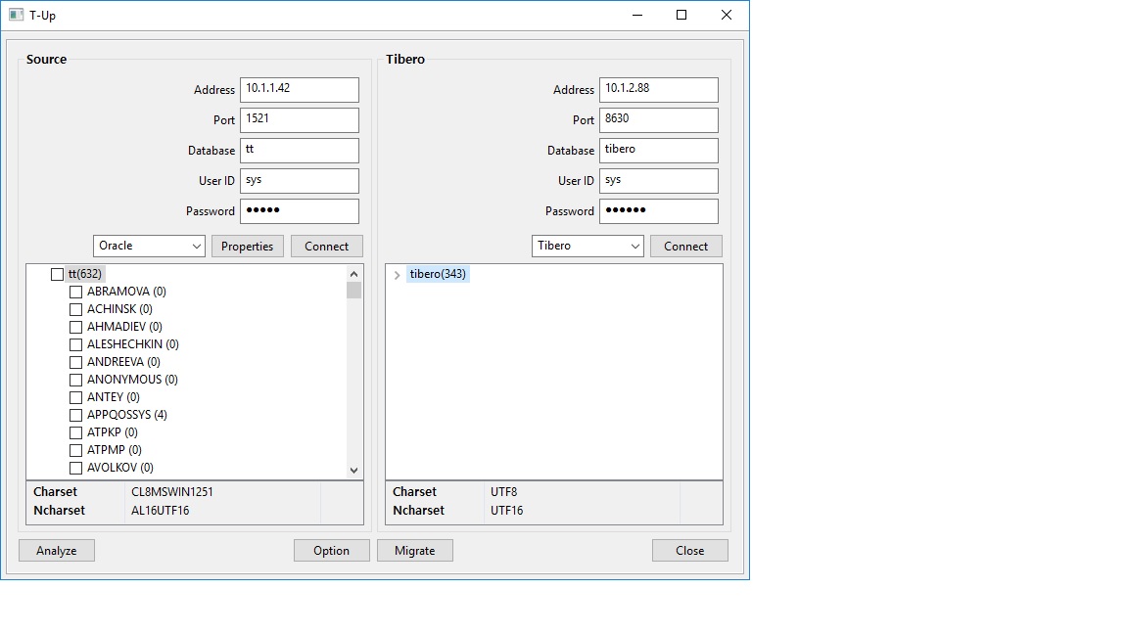Minimize the T-Up window
Image resolution: width=1128 pixels, height=634 pixels.
(637, 15)
